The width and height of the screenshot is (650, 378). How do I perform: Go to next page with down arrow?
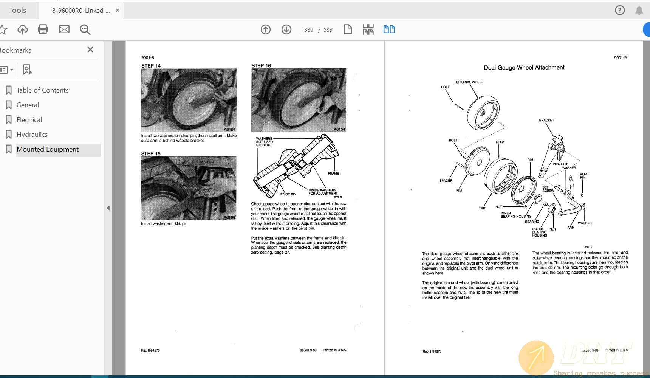286,29
